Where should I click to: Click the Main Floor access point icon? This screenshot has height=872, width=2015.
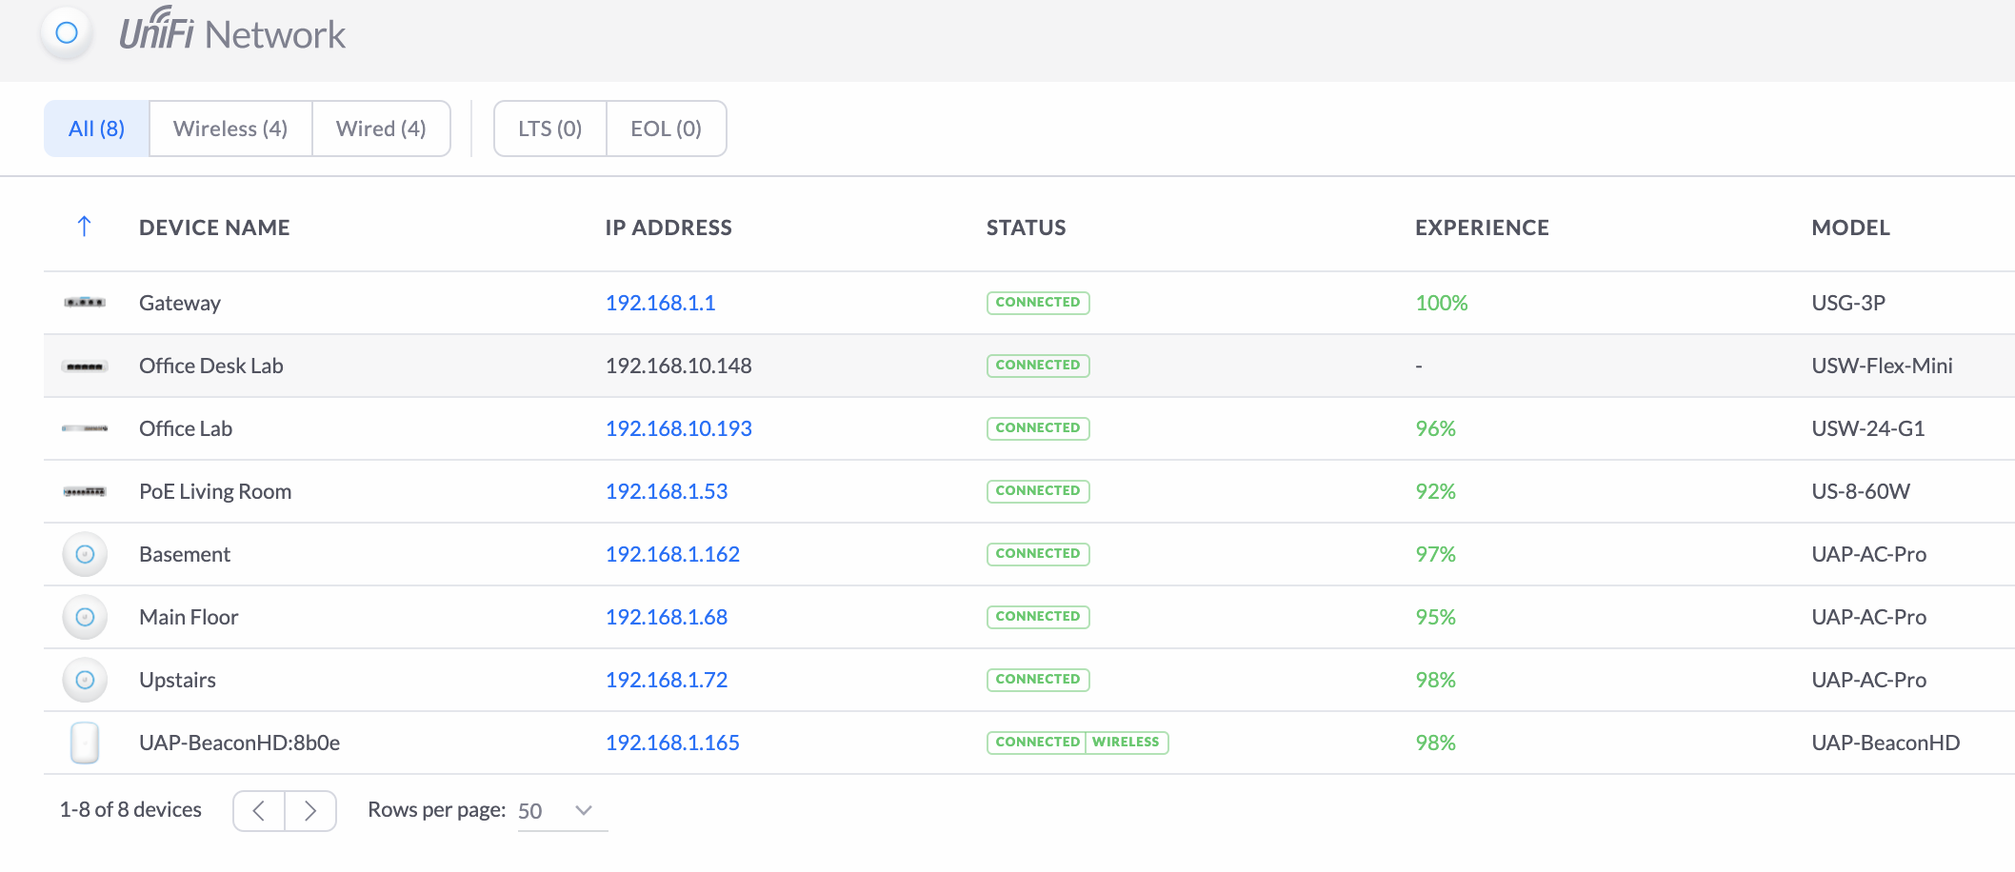point(85,617)
